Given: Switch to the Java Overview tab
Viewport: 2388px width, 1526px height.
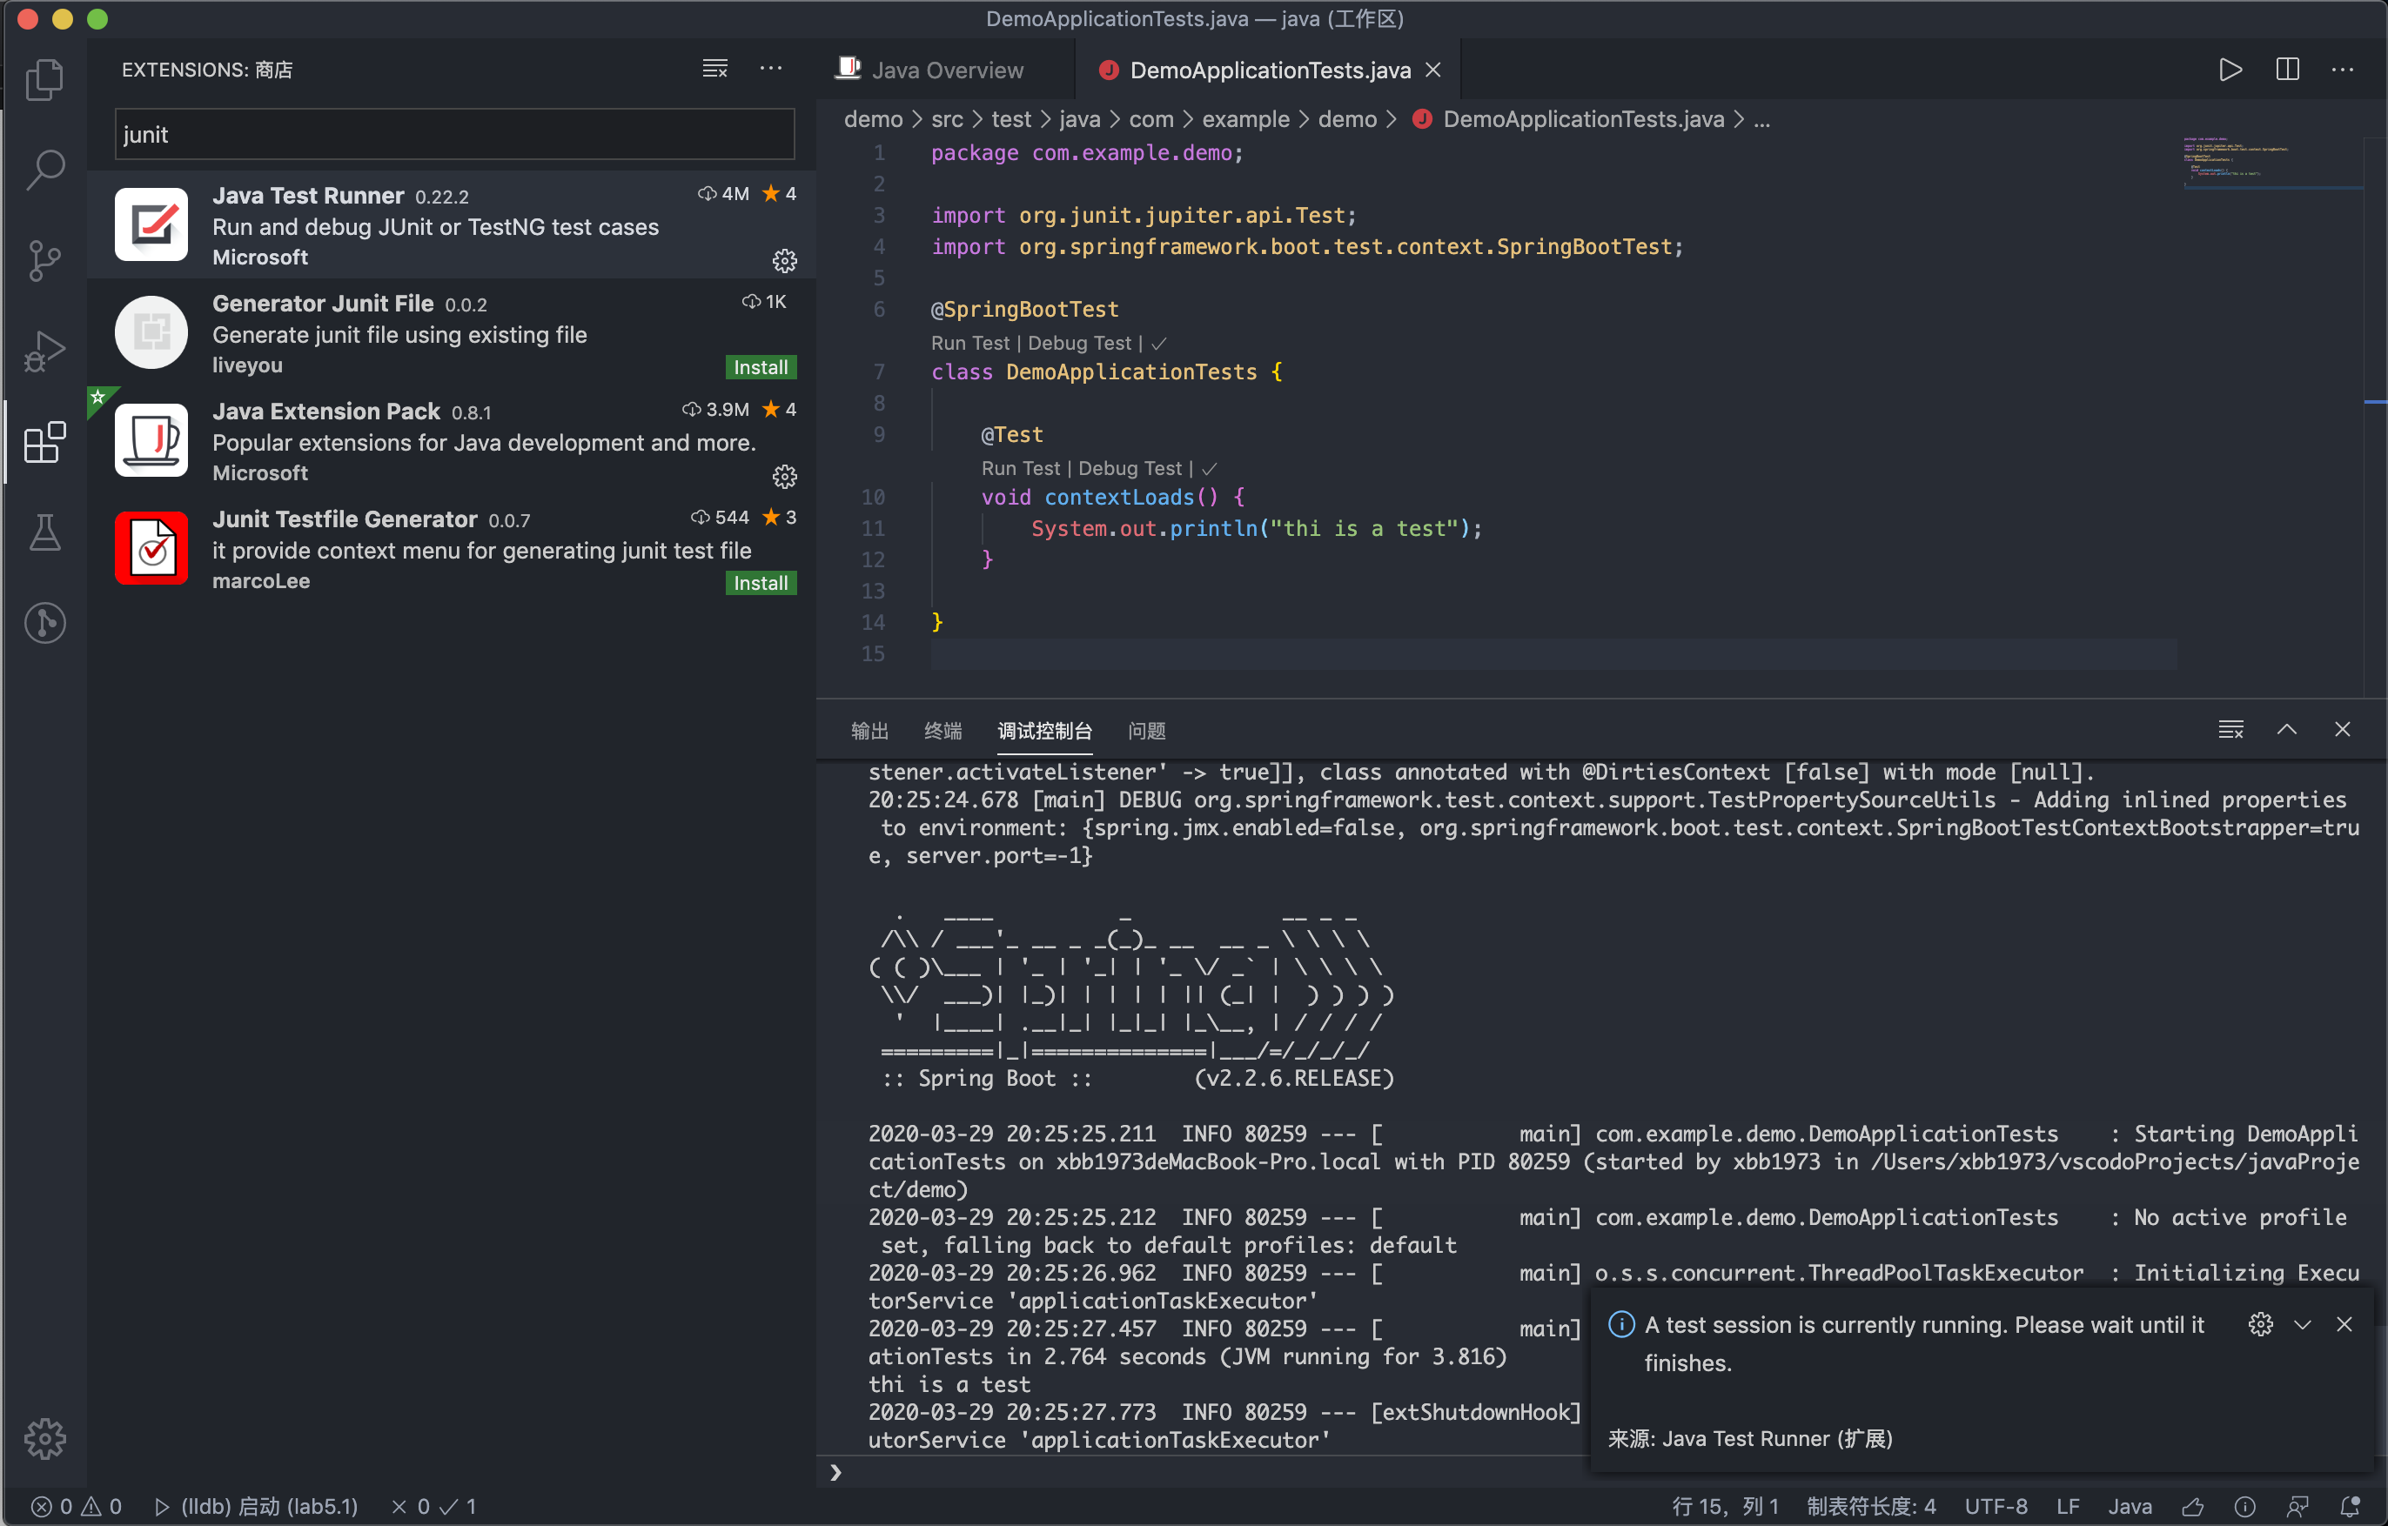Looking at the screenshot, I should [946, 70].
